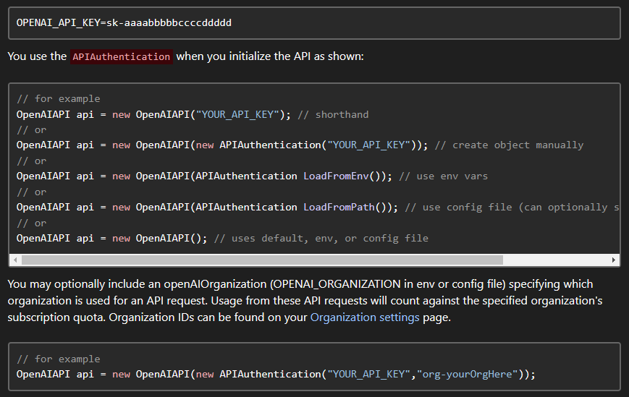
Task: Click the sk-aaaabbbbccccddddd key value
Action: 169,23
